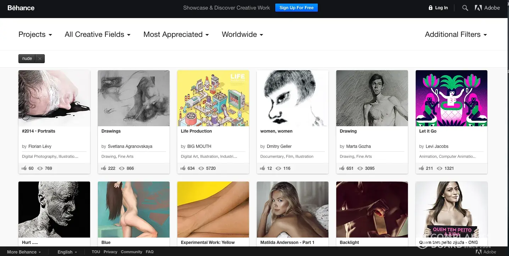Screen dimensions: 509x256
Task: Open the Life Production project thumbnail
Action: [213, 98]
